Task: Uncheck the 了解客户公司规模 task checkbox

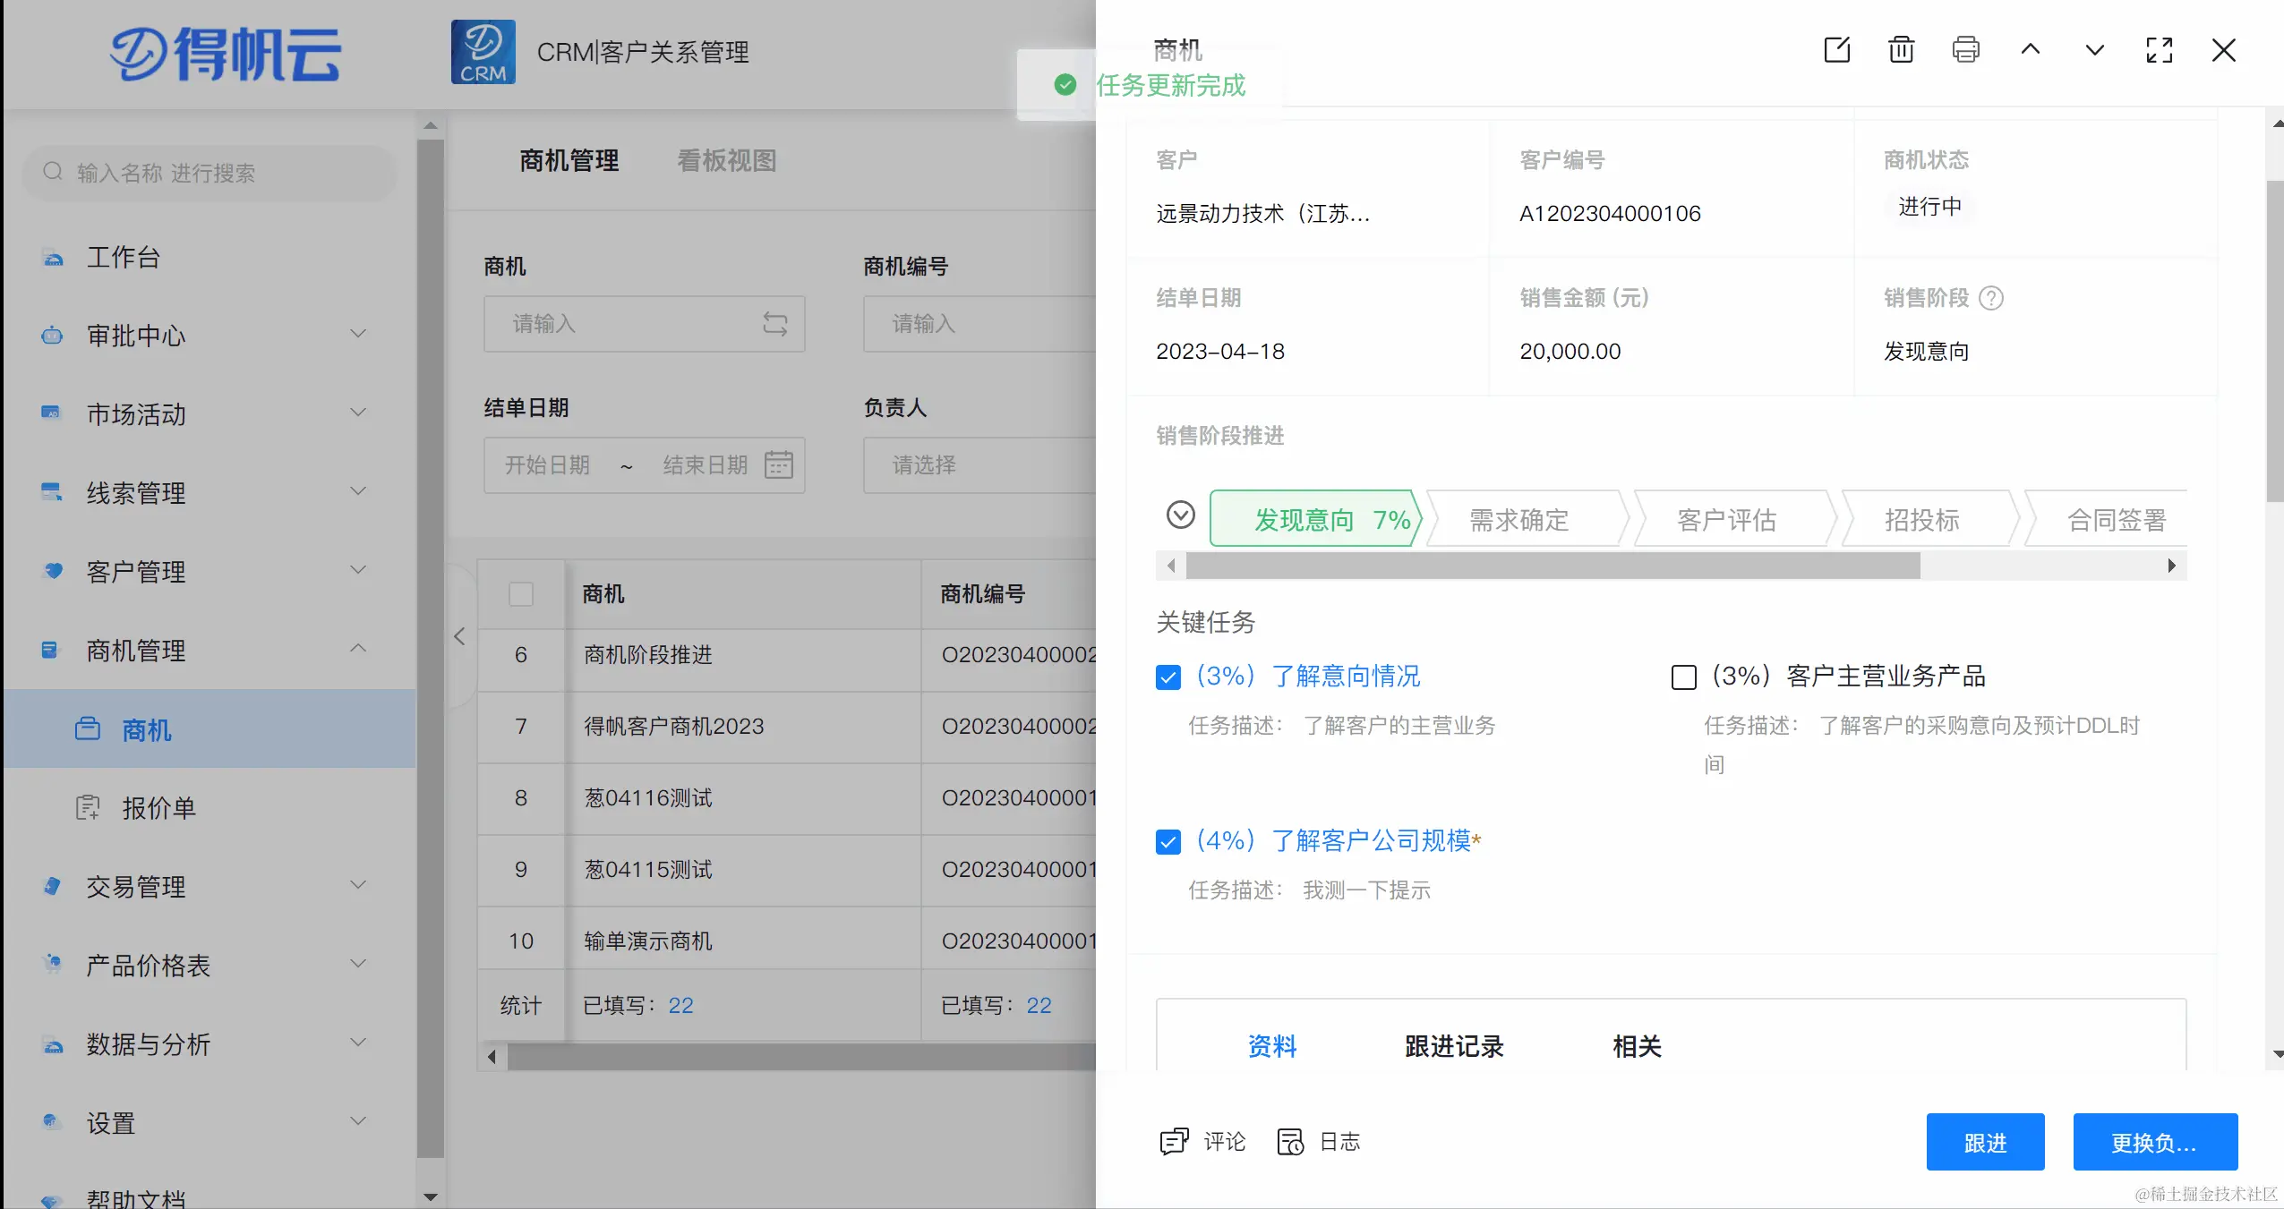Action: (1168, 842)
